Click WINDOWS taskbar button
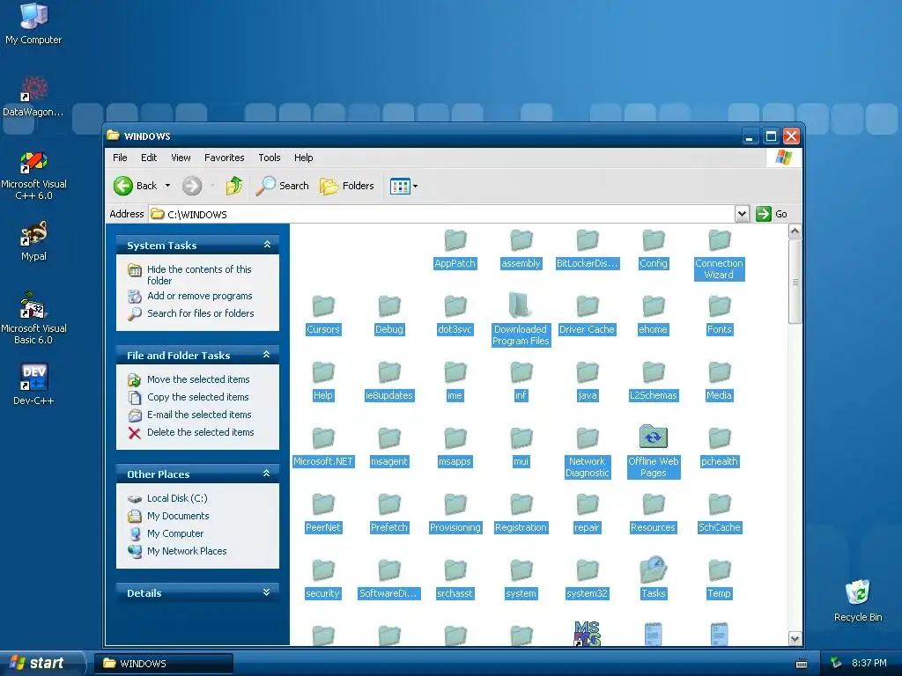 pyautogui.click(x=163, y=664)
